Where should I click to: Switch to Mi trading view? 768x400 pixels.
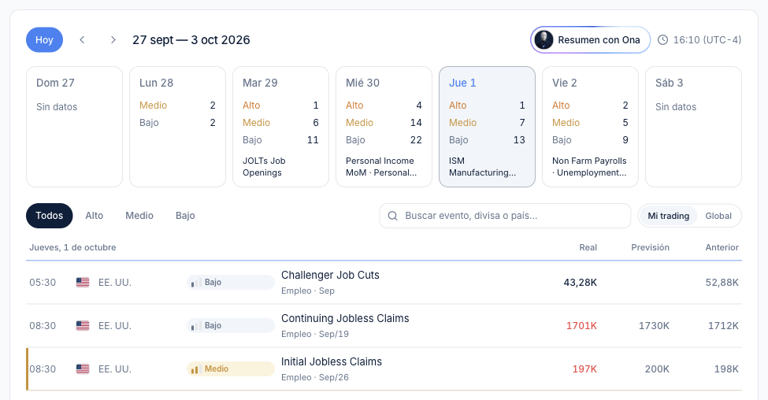click(x=668, y=216)
